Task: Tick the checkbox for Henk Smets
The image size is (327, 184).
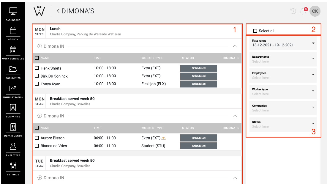Action: [37, 68]
